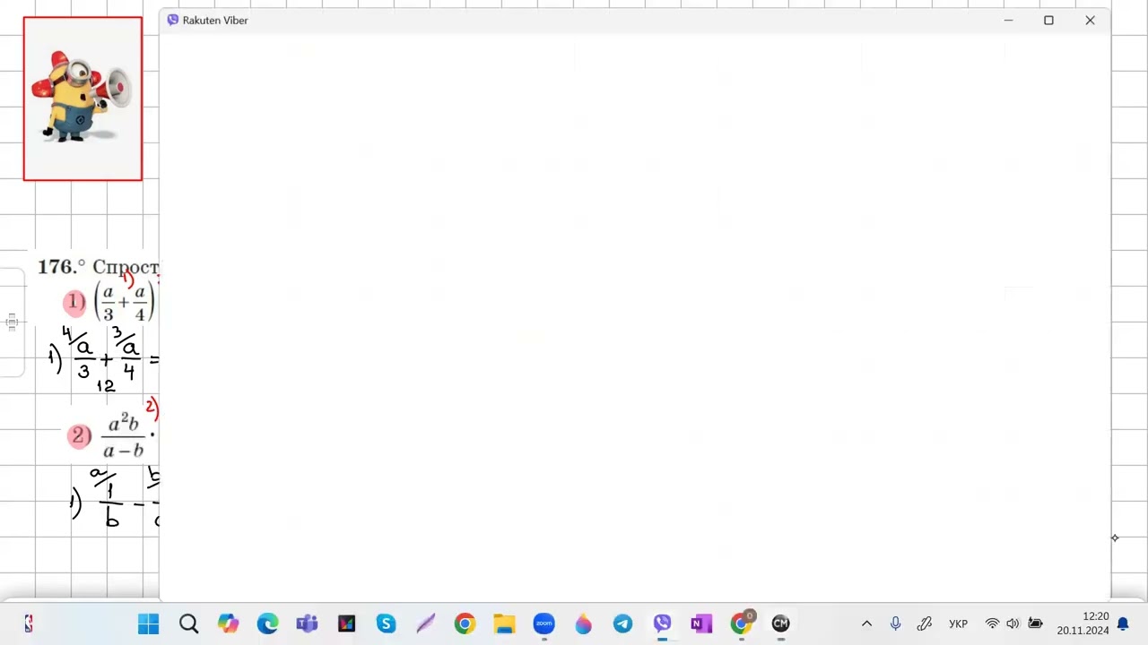
Task: Click the pink circled number 2 marker
Action: 79,436
